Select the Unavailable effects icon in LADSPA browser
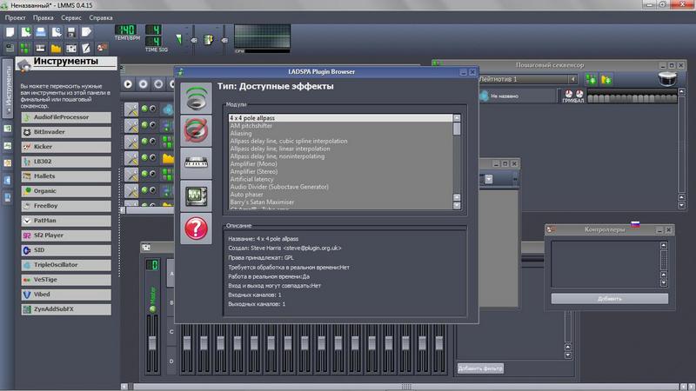This screenshot has height=391, width=696. click(197, 131)
